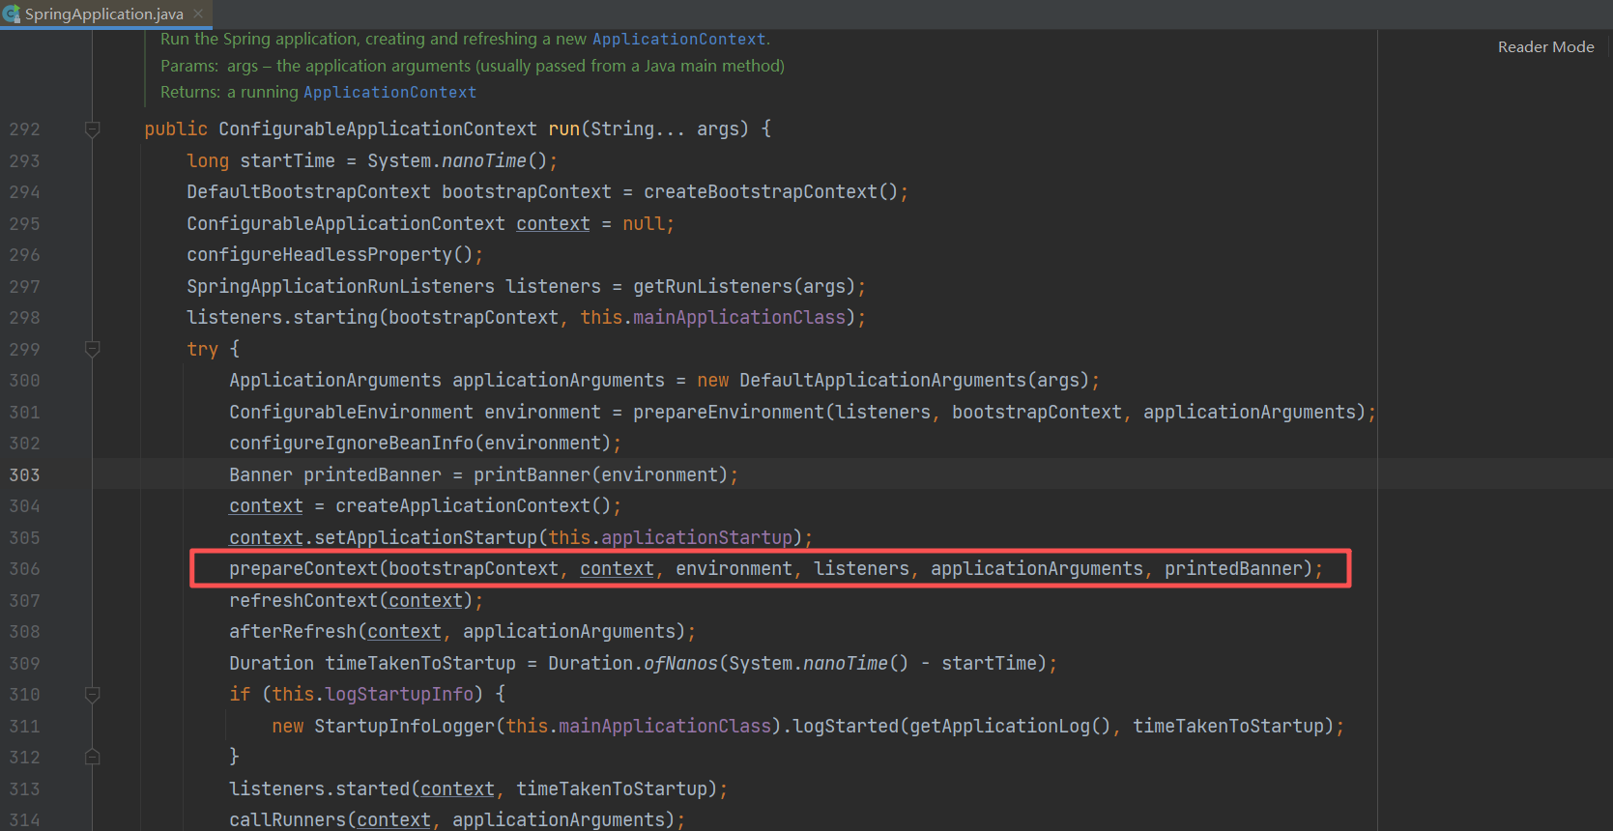Click SpringApplicationRunListeners type on line 297
Image resolution: width=1613 pixels, height=831 pixels.
pos(340,286)
